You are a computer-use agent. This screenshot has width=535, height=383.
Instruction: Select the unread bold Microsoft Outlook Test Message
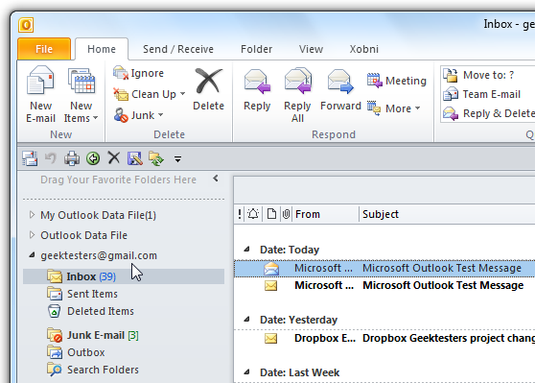click(384, 286)
